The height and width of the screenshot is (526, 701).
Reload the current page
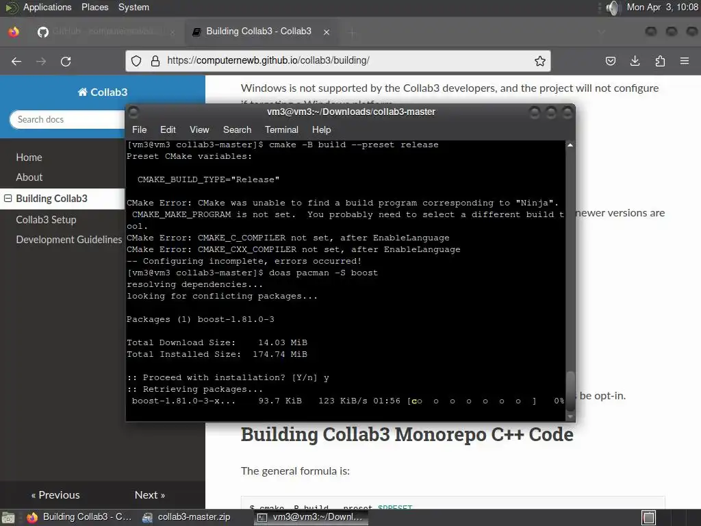point(66,61)
